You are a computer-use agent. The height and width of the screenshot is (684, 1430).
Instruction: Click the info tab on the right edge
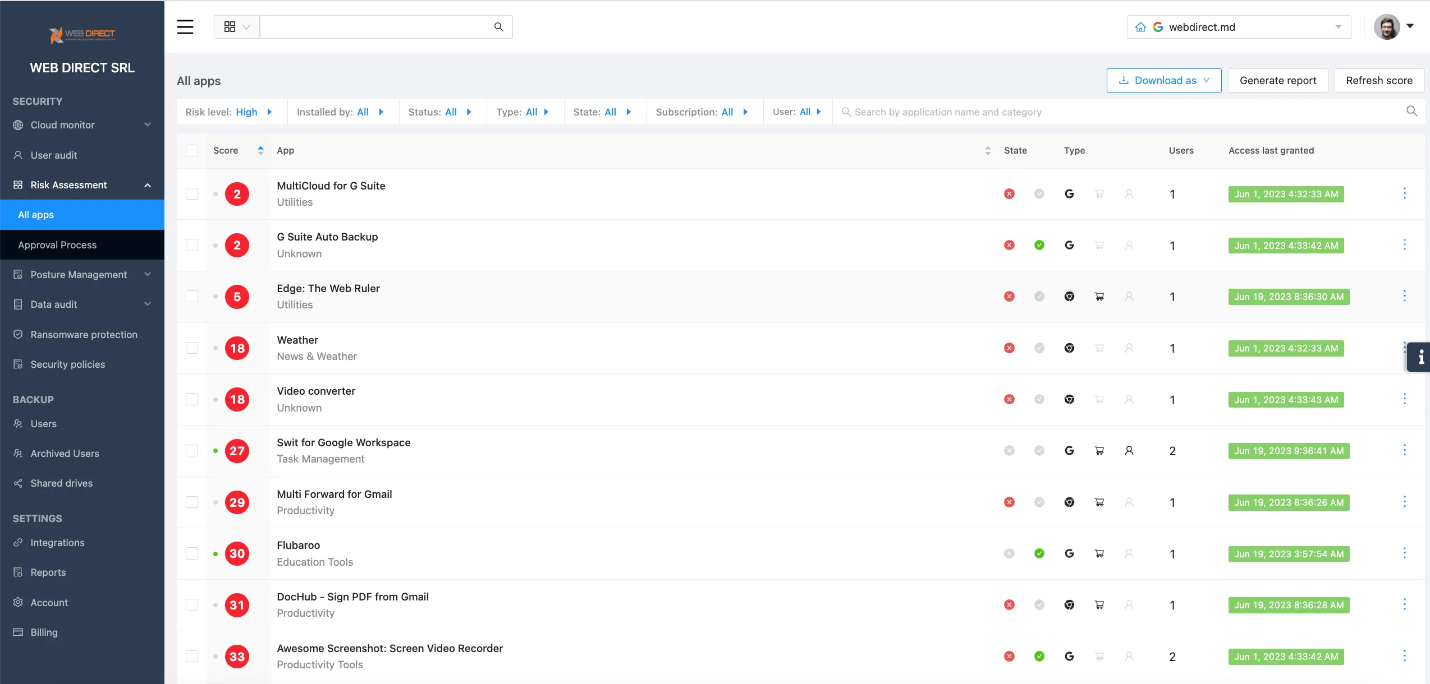(x=1420, y=357)
